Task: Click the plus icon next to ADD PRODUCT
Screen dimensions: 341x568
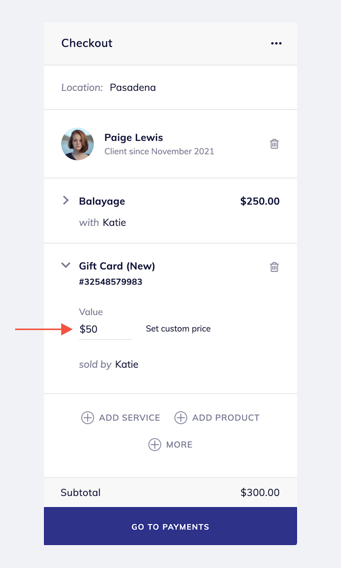Action: [181, 418]
